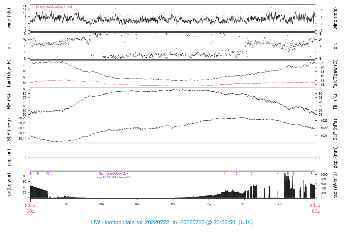
Task: Select the '24Jul' date label
Action: pyautogui.click(x=316, y=205)
